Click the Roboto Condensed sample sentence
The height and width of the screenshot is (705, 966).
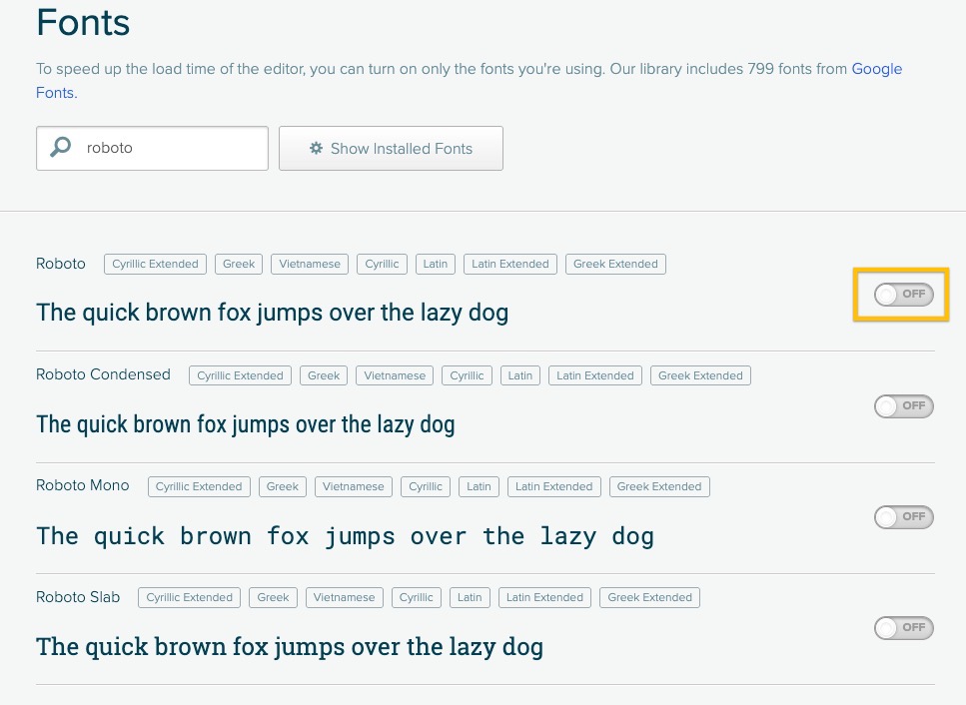coord(245,424)
